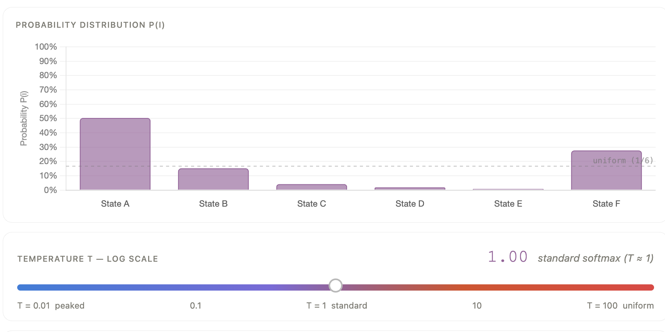This screenshot has width=665, height=332.
Task: Click the 'Probability P(i)' axis label
Action: point(23,118)
